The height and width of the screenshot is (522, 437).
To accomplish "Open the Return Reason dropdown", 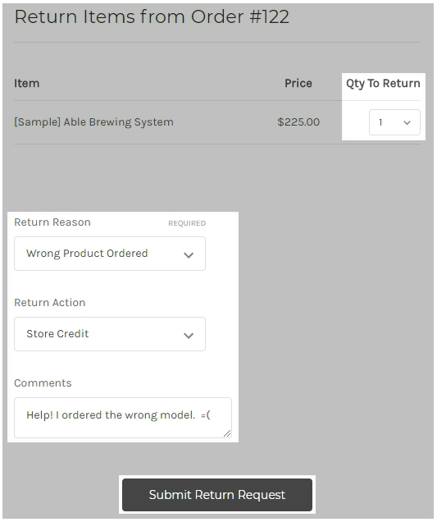I will pos(110,254).
